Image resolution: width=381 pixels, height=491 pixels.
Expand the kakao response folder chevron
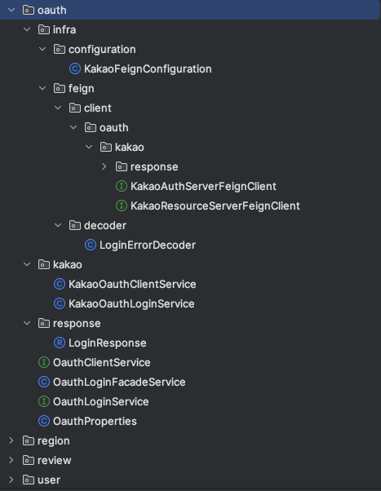104,166
